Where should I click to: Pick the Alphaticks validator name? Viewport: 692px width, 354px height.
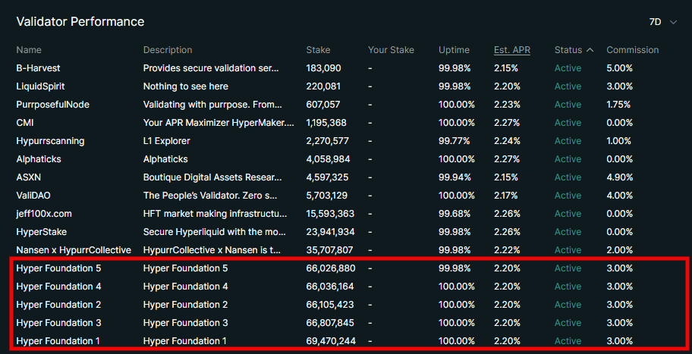38,159
